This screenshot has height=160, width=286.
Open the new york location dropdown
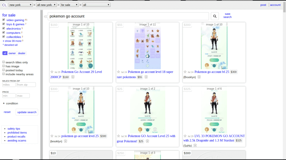(20, 5)
